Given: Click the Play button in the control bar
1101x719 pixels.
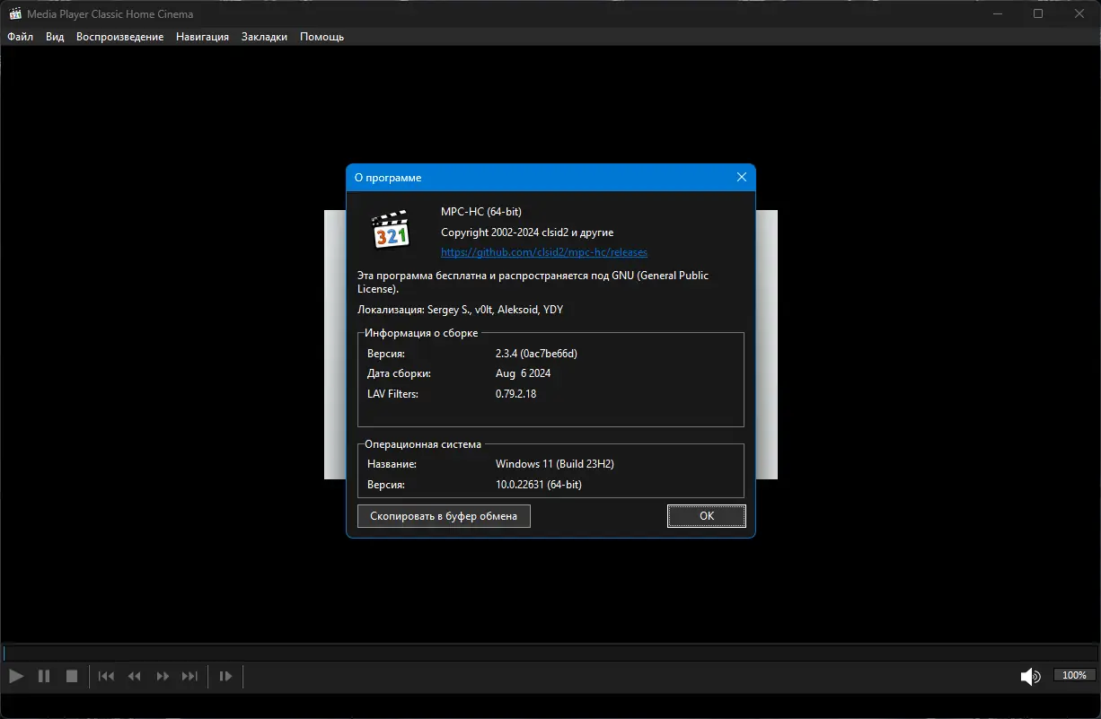Looking at the screenshot, I should pos(16,676).
